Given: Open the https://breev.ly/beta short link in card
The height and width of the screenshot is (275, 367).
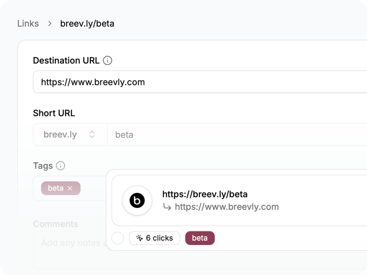Looking at the screenshot, I should tap(205, 194).
